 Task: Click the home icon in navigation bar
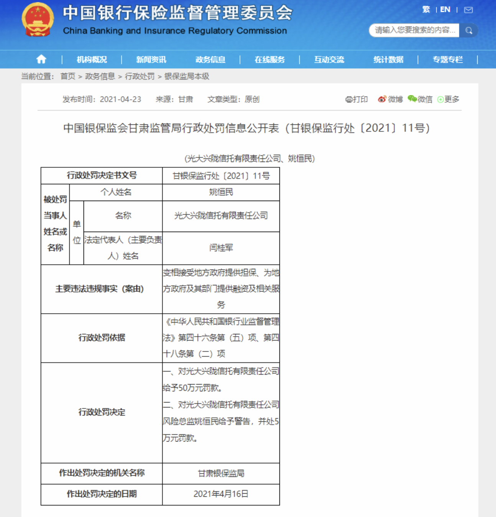[41, 59]
